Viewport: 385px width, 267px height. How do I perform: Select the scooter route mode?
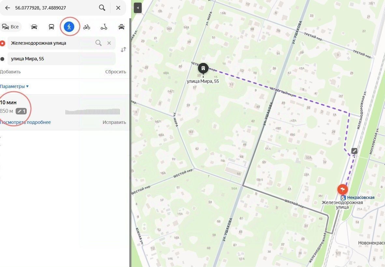click(104, 27)
